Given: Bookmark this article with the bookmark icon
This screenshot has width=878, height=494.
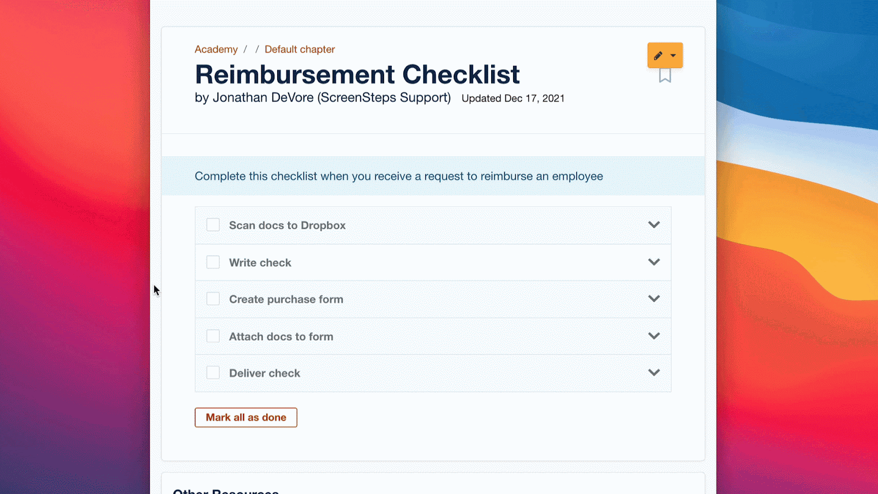Looking at the screenshot, I should tap(665, 76).
